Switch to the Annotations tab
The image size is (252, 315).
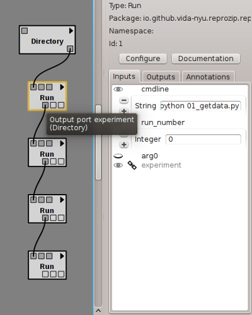pos(208,77)
